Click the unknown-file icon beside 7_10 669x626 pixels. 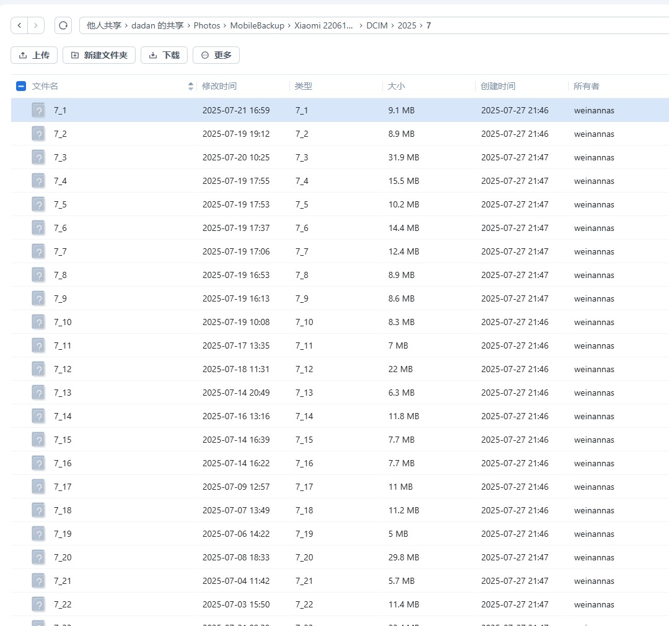point(38,322)
